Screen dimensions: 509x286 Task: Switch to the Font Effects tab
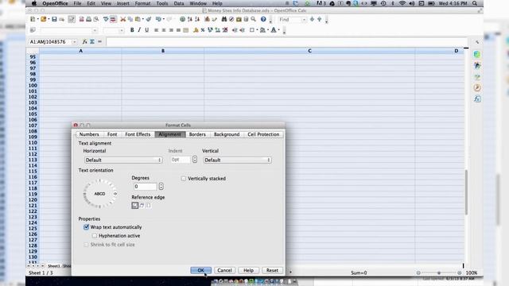coord(138,134)
